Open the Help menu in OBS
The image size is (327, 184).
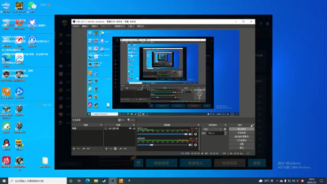point(141,26)
